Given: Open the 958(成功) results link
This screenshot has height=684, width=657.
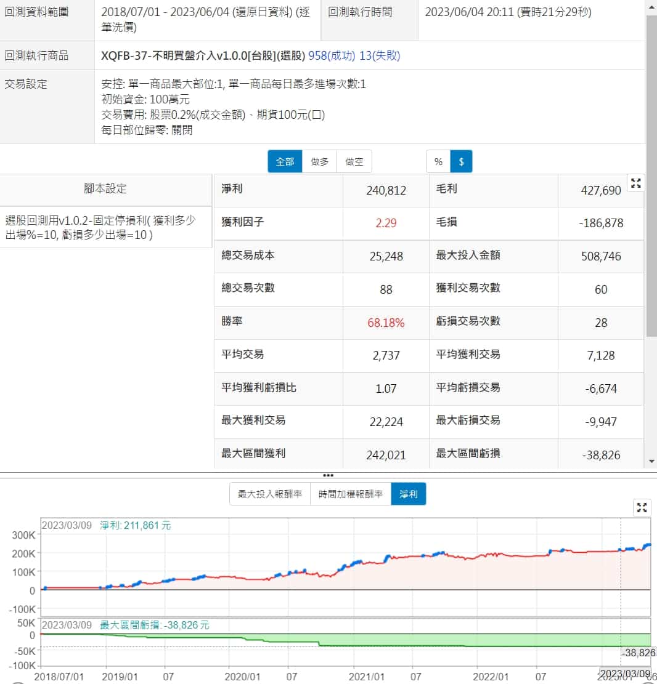Looking at the screenshot, I should pyautogui.click(x=332, y=56).
